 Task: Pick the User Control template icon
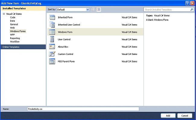pos(52,39)
